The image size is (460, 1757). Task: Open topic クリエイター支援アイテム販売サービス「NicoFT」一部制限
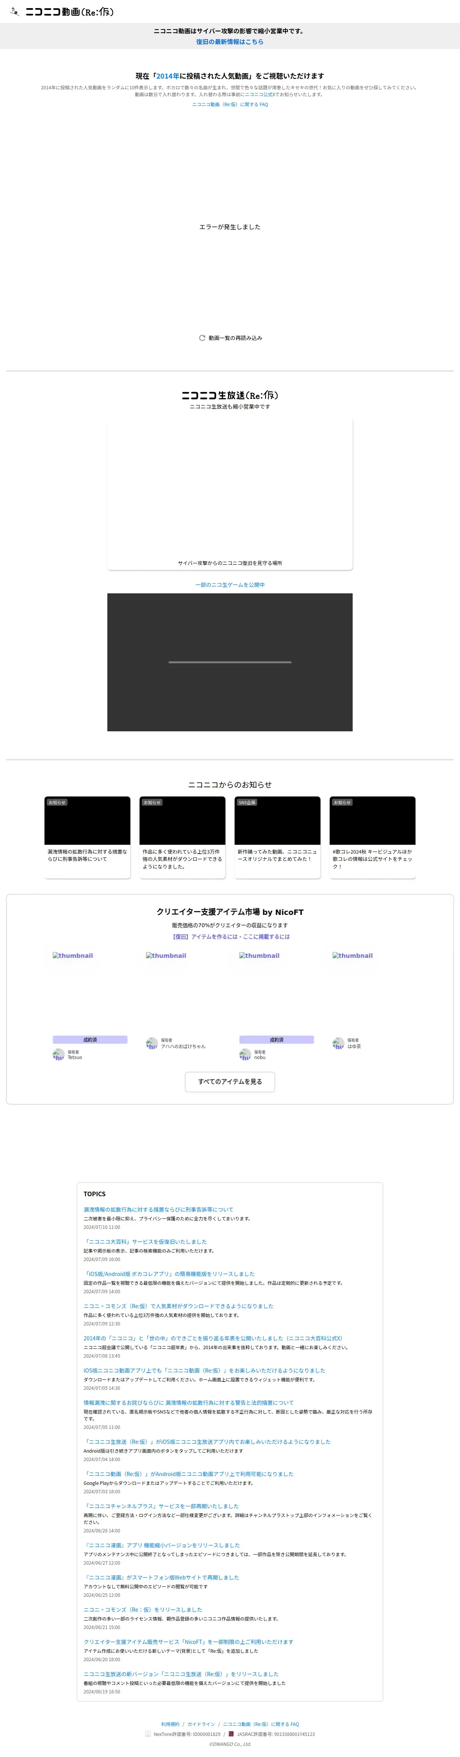[x=188, y=1642]
